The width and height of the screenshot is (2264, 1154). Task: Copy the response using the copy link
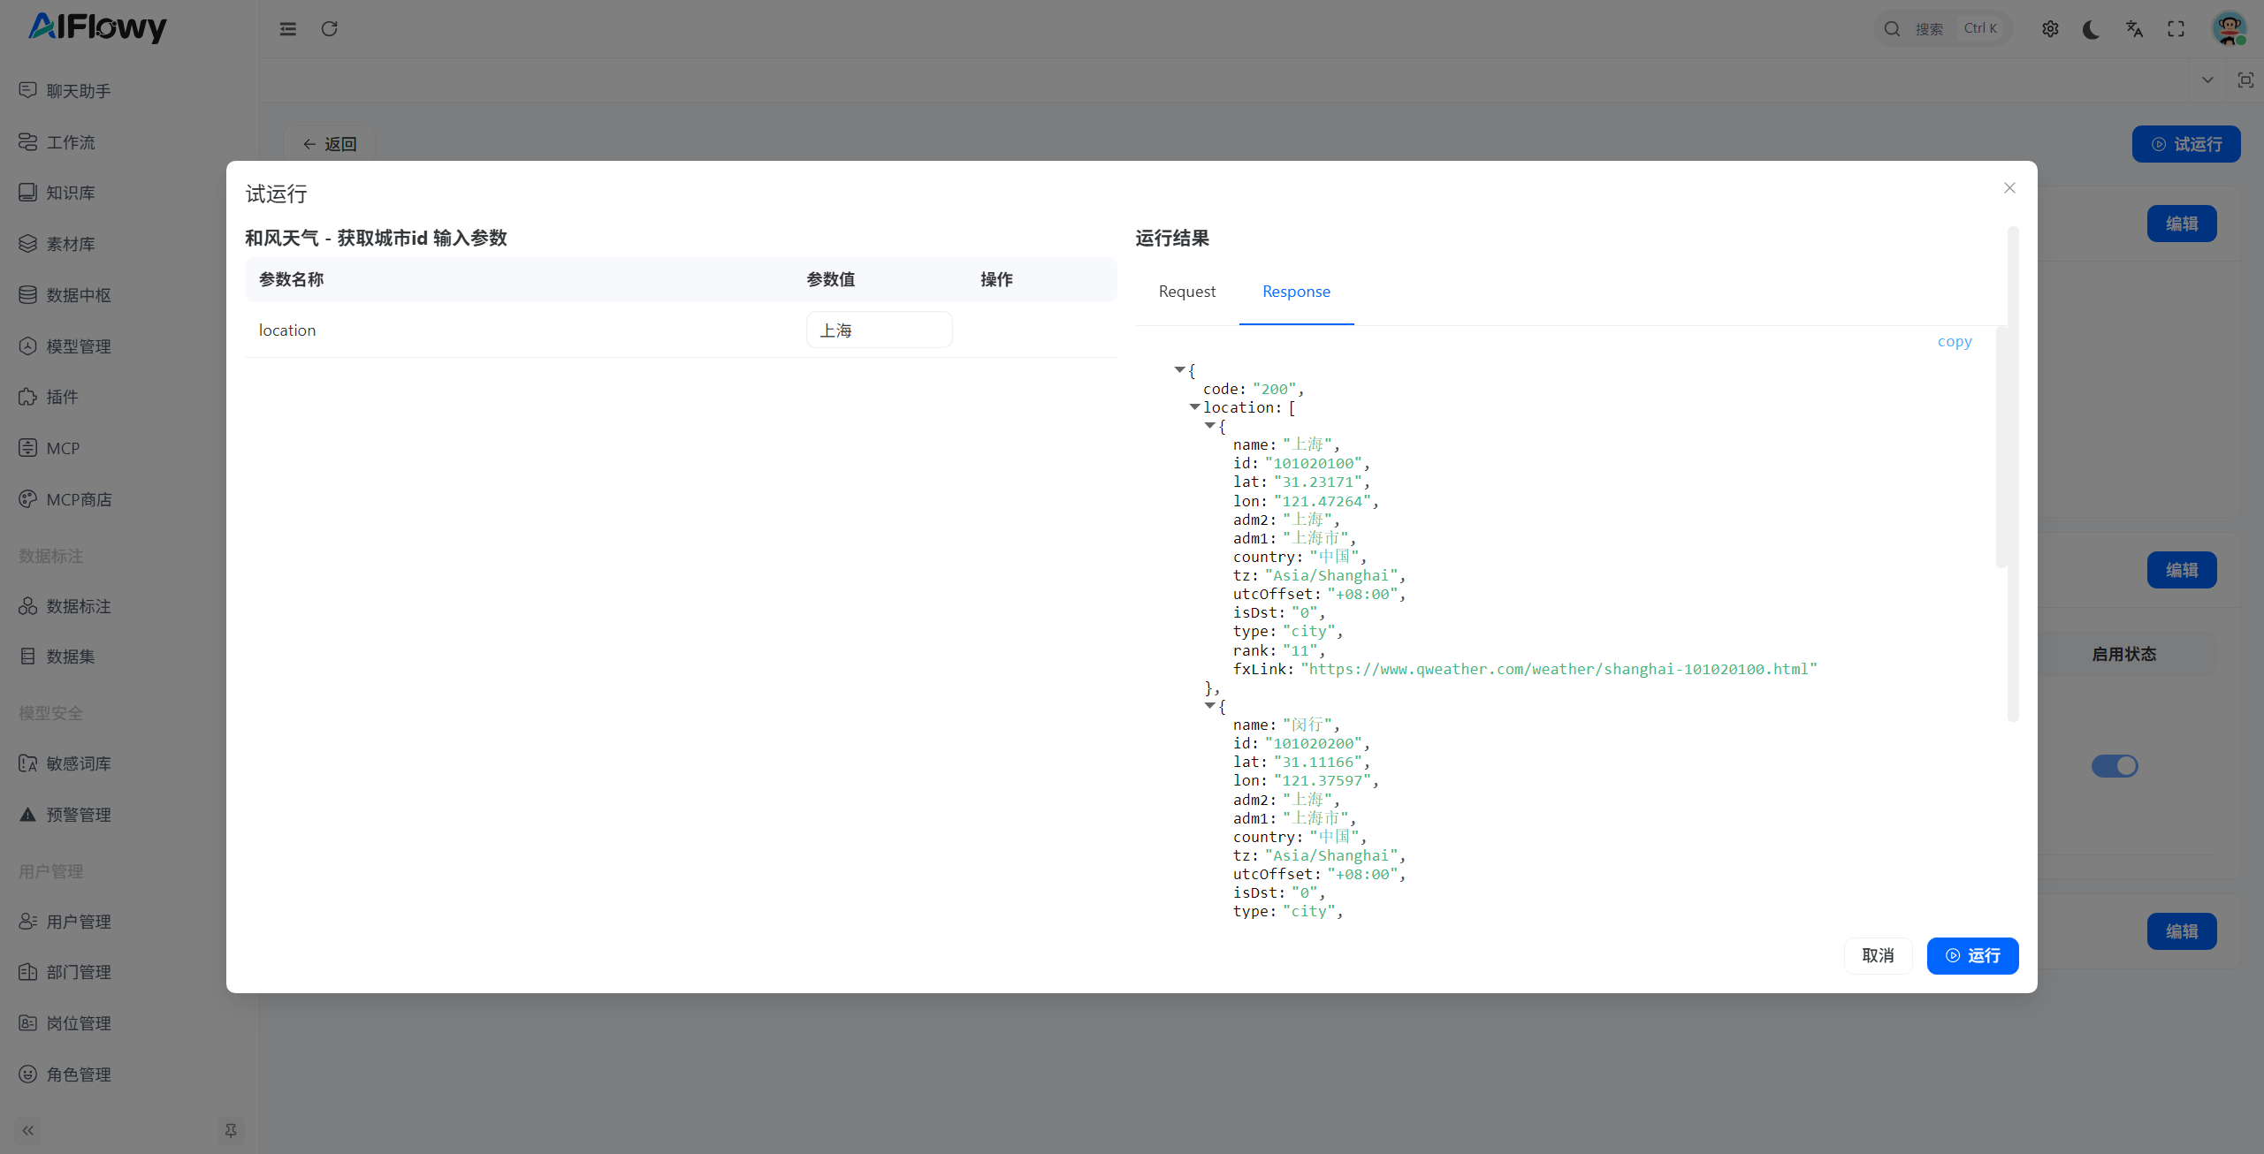(1954, 341)
